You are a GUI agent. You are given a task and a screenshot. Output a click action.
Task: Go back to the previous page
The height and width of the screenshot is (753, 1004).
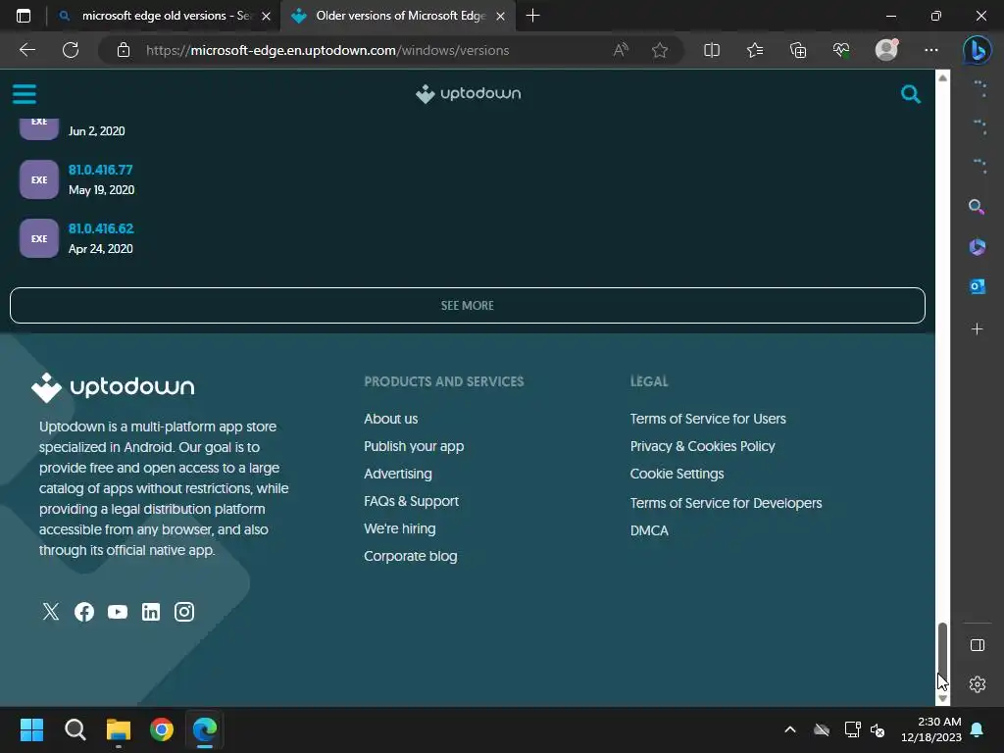(x=26, y=50)
